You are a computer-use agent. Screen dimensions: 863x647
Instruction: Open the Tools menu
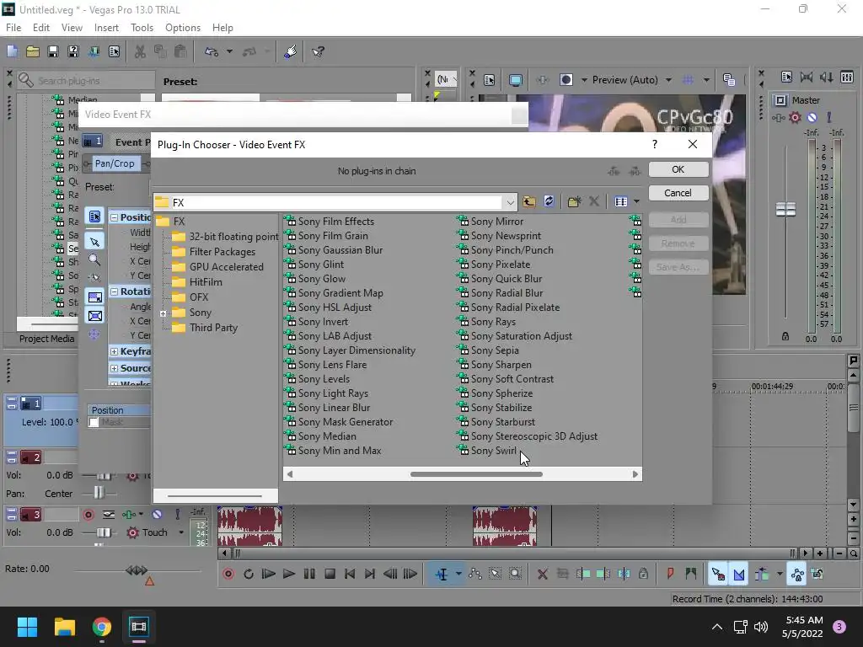142,28
